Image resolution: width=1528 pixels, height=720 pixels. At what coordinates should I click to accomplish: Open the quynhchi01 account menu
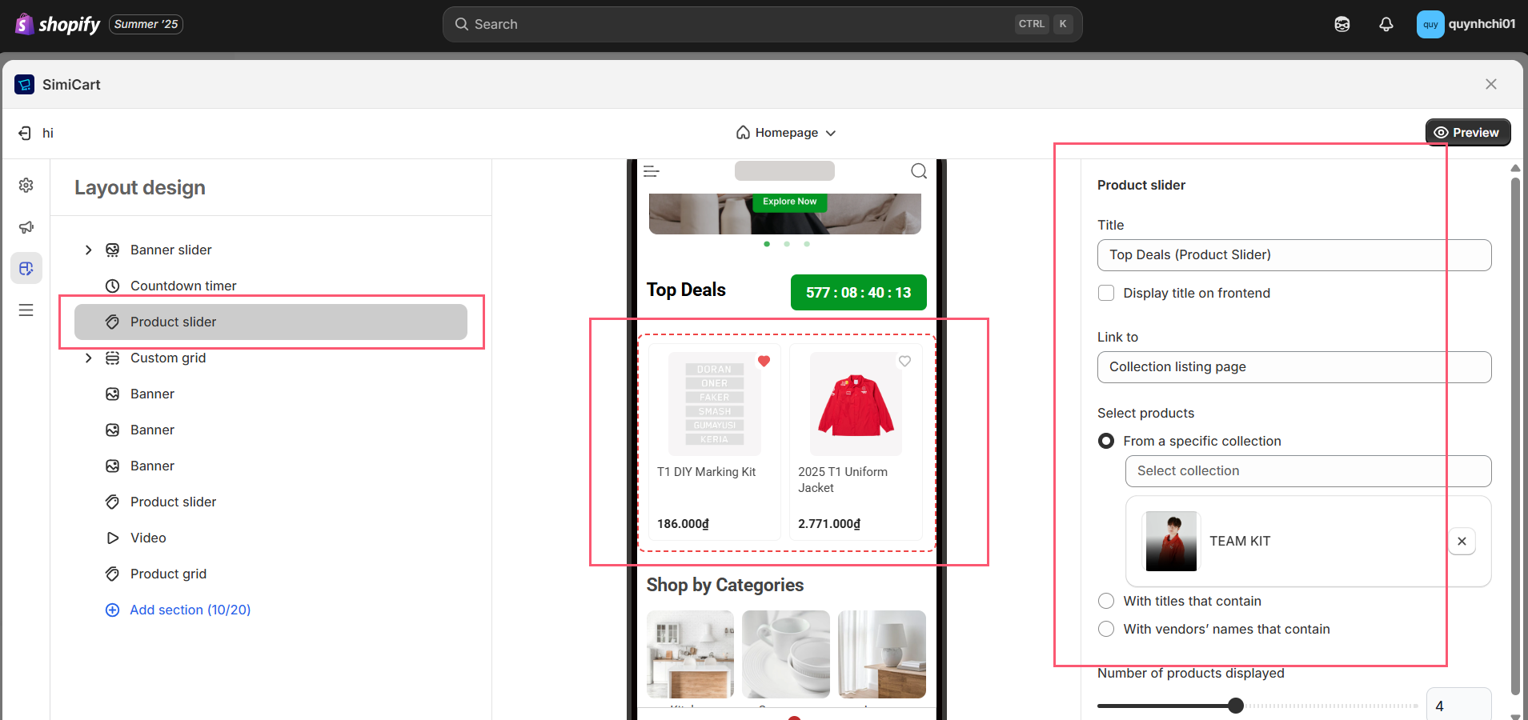pos(1466,24)
